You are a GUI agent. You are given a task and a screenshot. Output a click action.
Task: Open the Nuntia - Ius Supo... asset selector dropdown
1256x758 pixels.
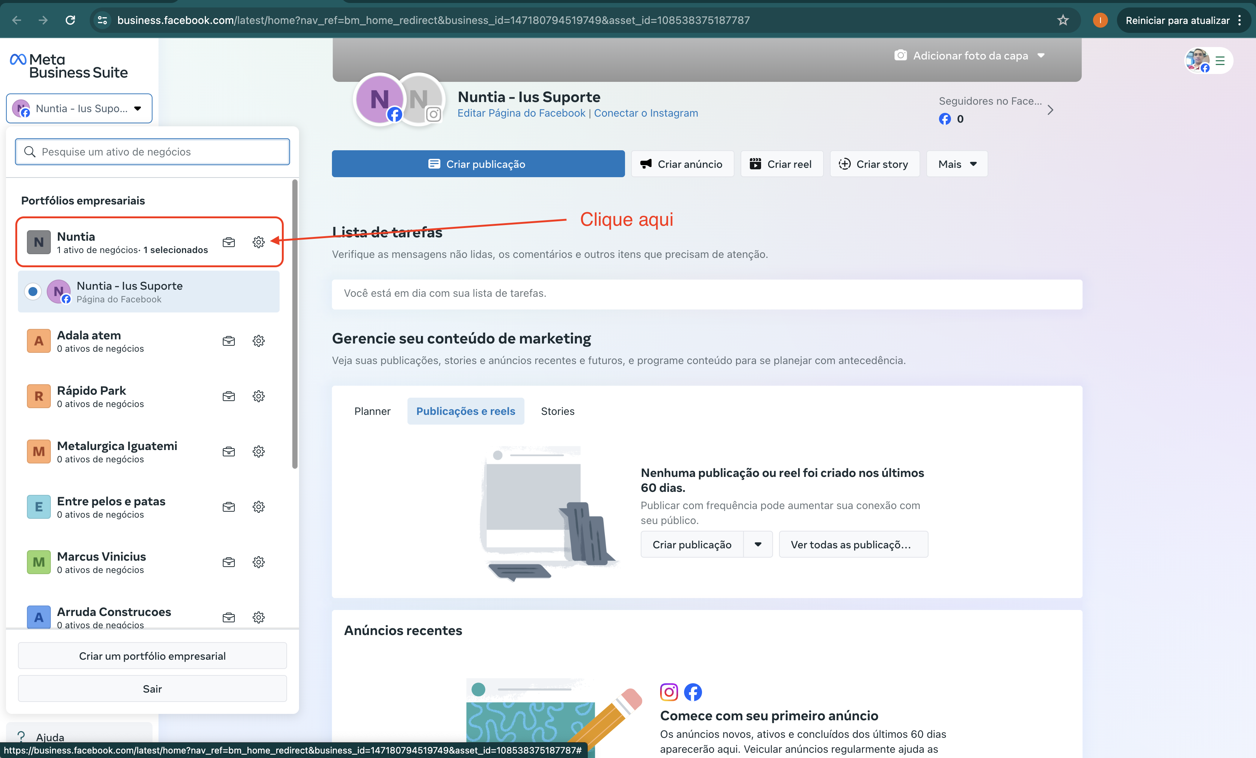(x=79, y=108)
